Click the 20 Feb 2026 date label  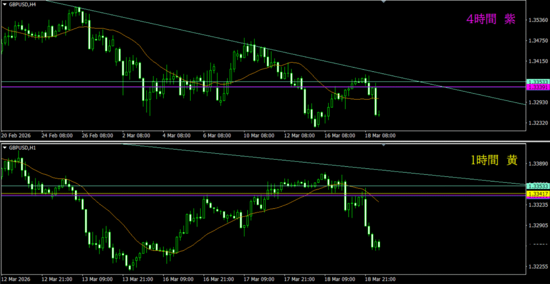[x=16, y=136]
